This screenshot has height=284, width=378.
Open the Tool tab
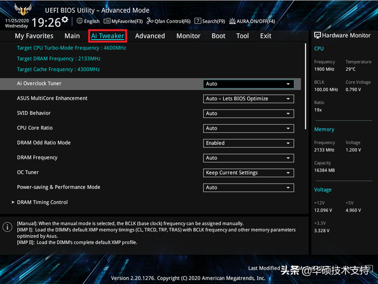(x=243, y=36)
